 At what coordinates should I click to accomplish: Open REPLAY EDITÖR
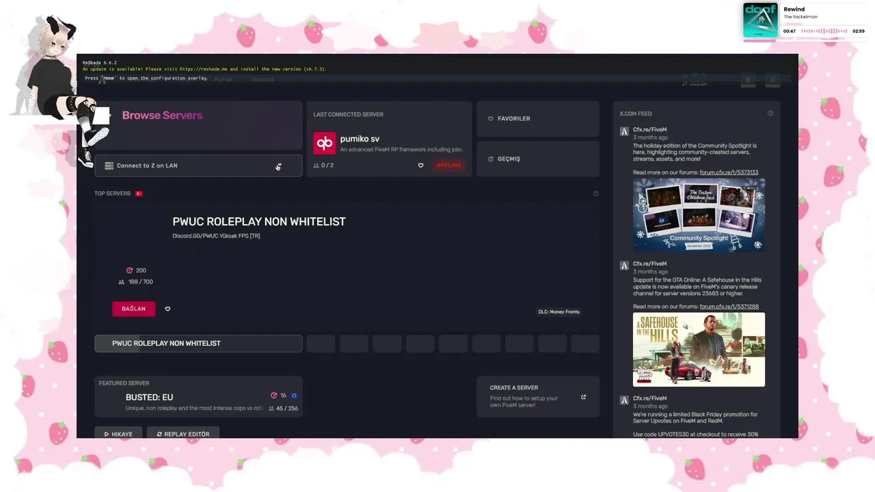point(183,434)
